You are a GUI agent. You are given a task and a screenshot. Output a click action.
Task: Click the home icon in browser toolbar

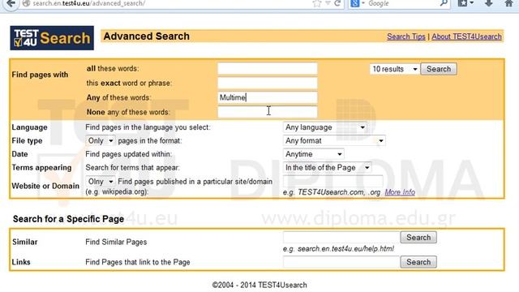[508, 3]
